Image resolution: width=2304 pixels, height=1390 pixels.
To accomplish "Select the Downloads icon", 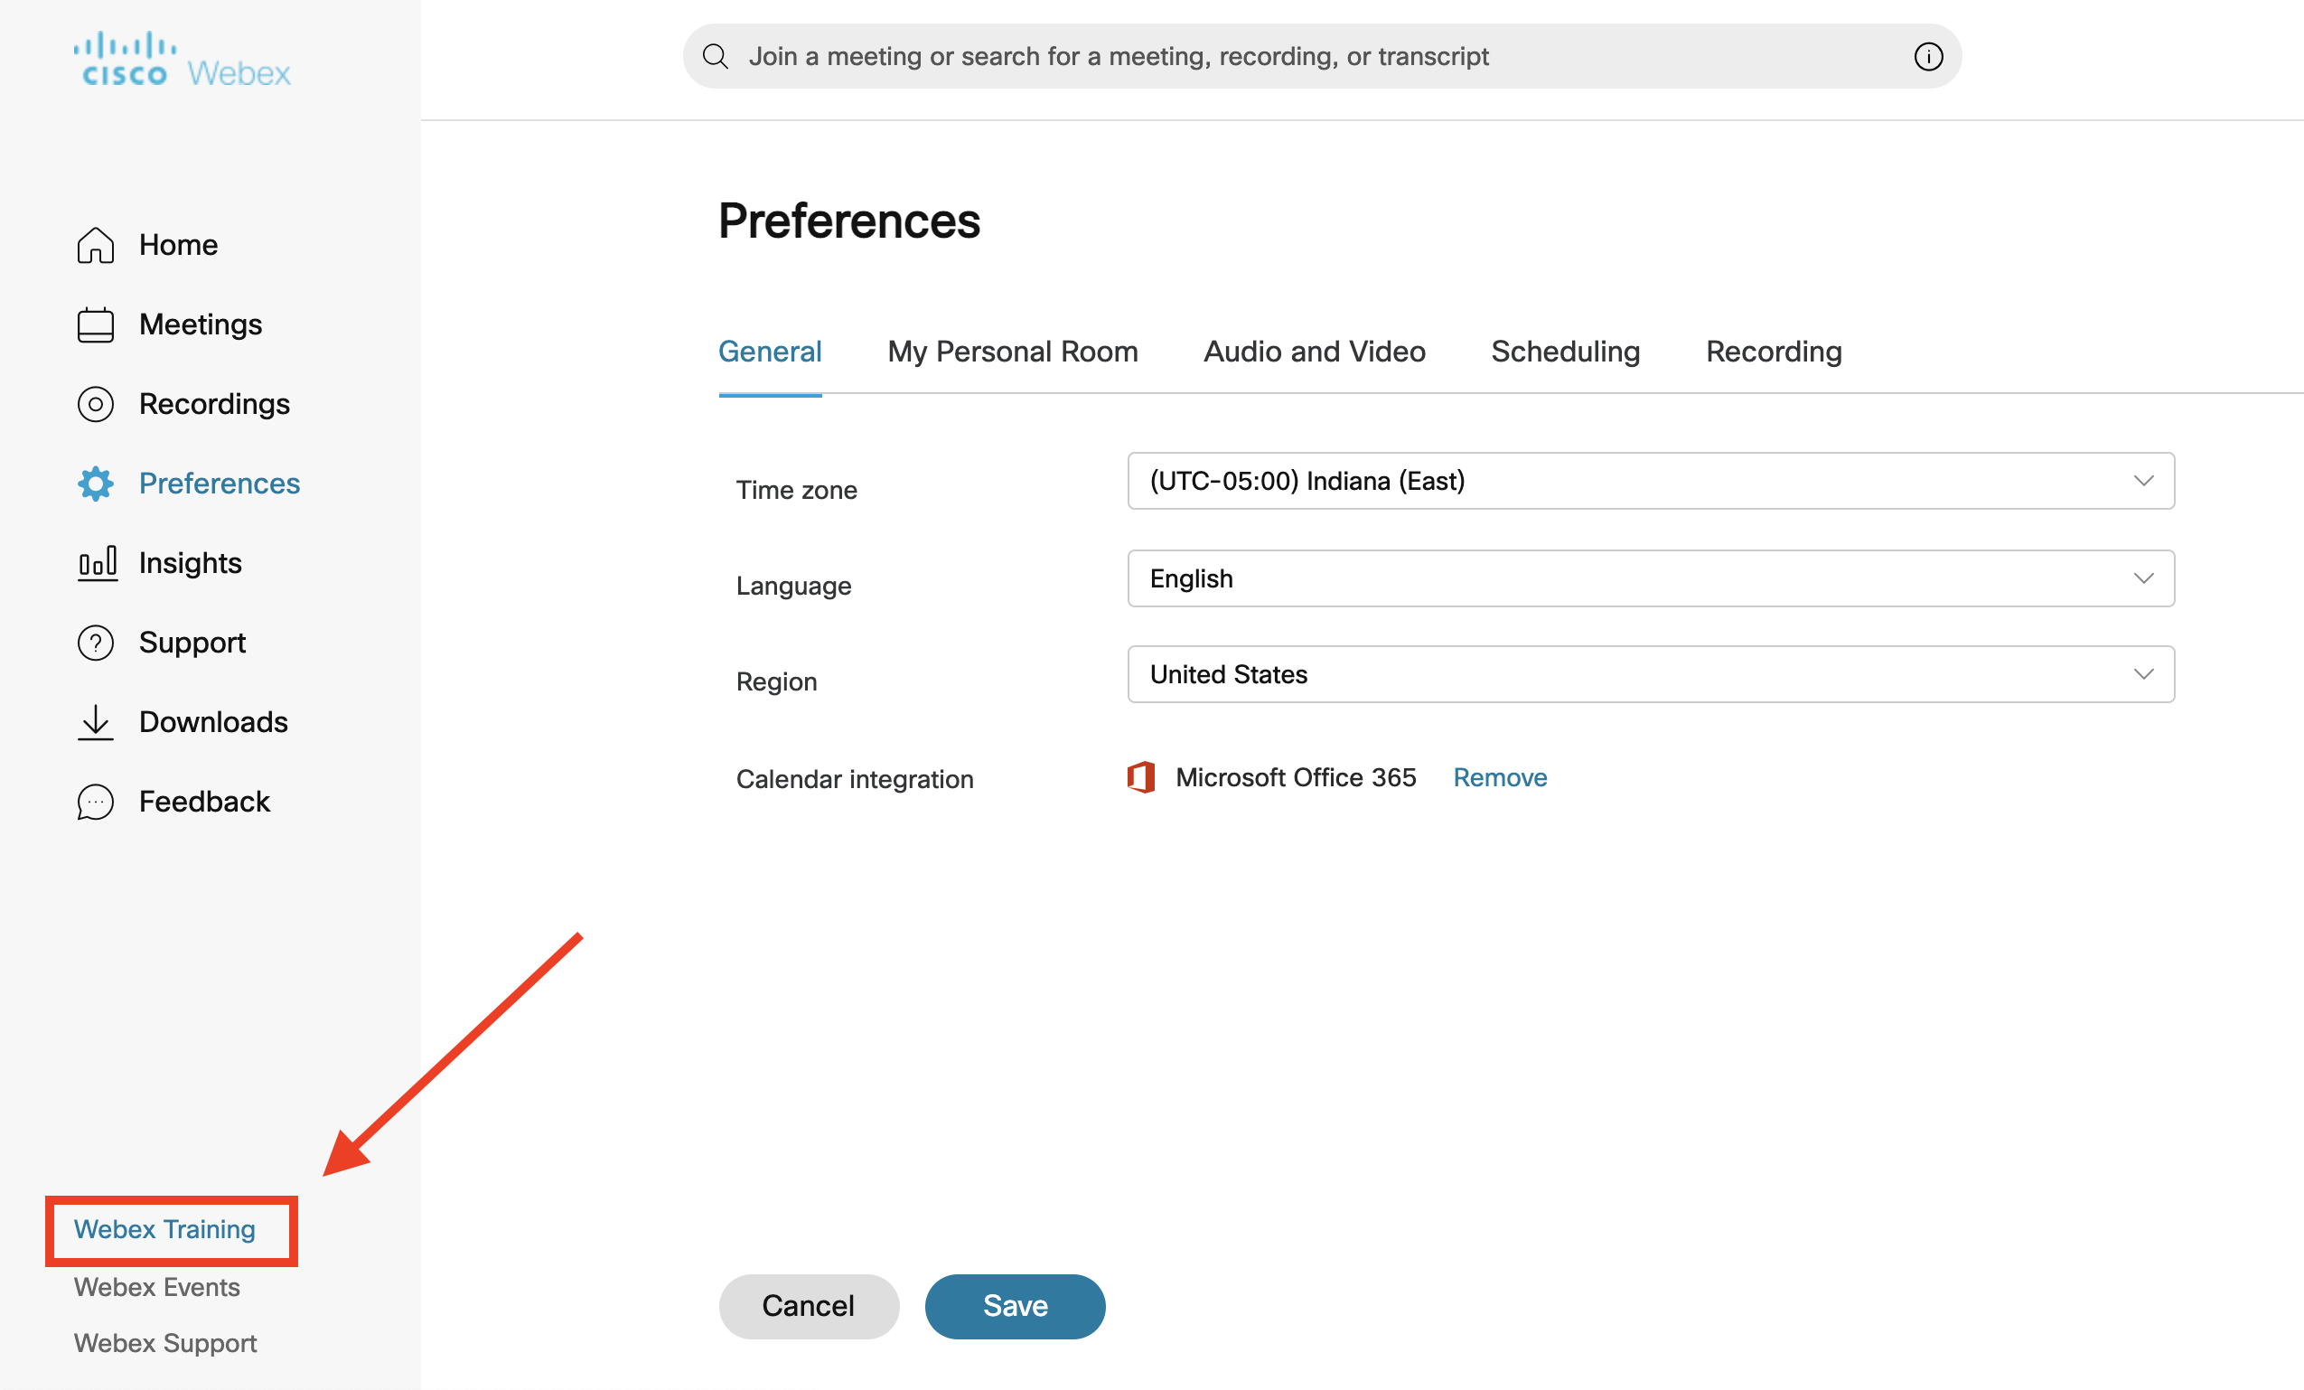I will (x=95, y=721).
